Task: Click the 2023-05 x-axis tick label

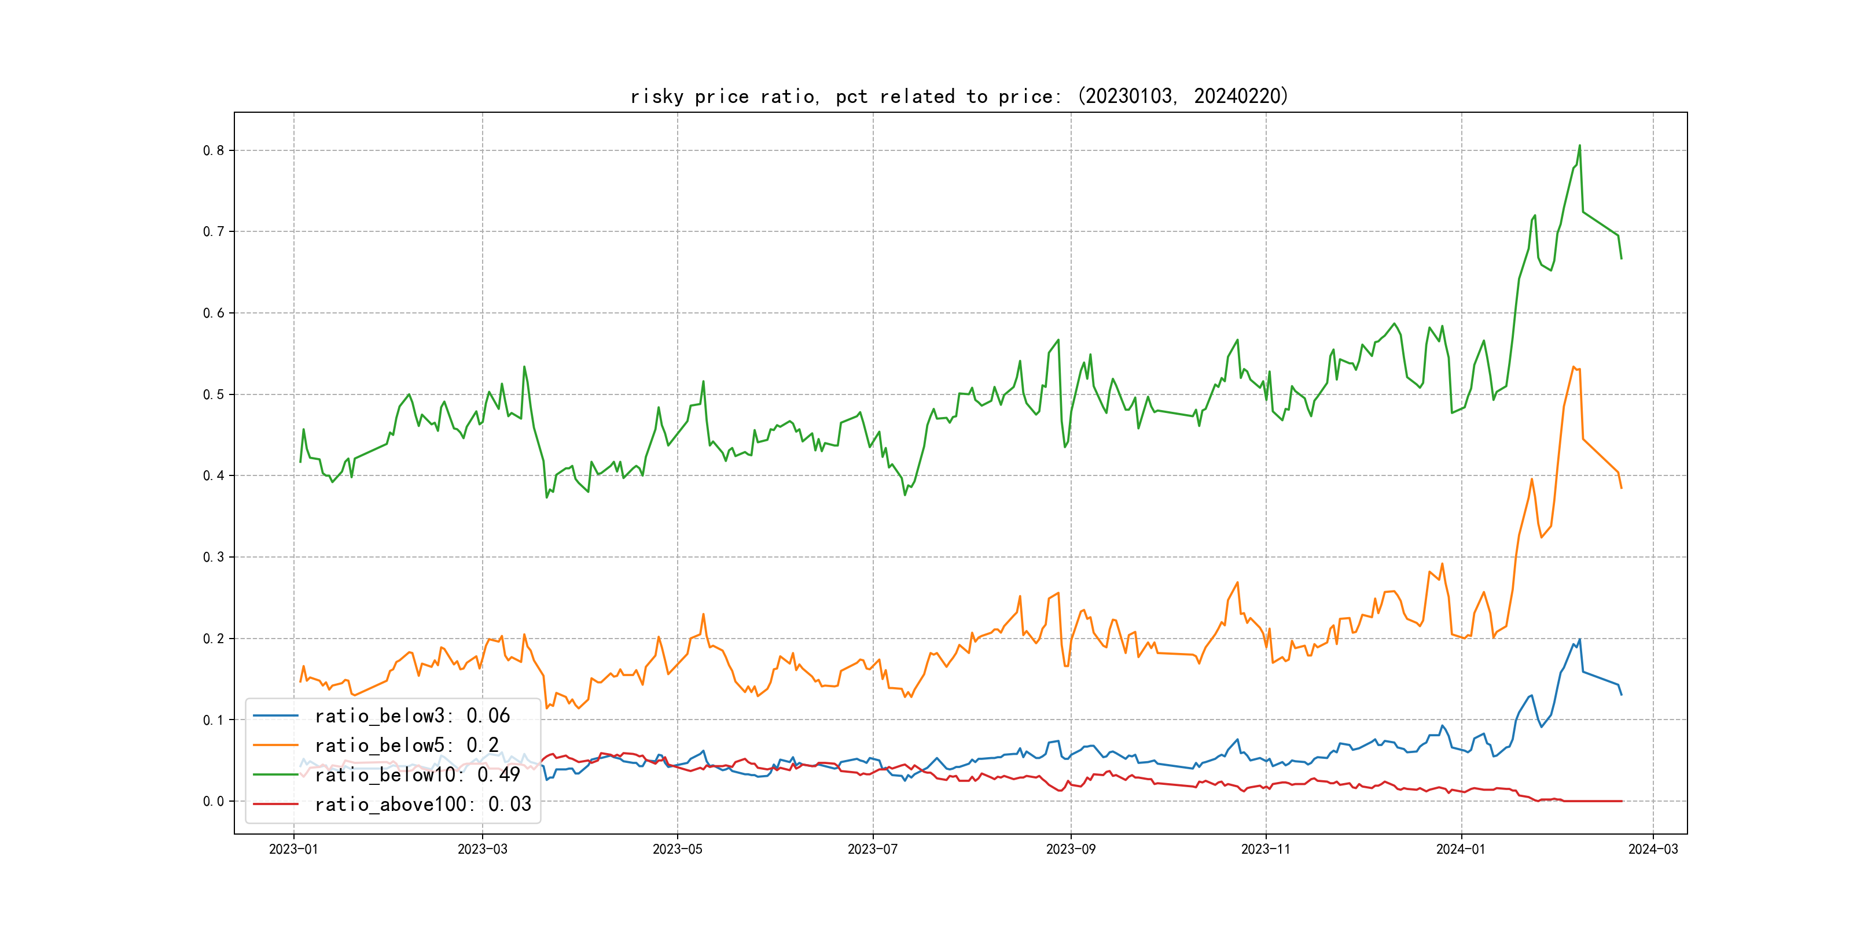Action: coord(677,849)
